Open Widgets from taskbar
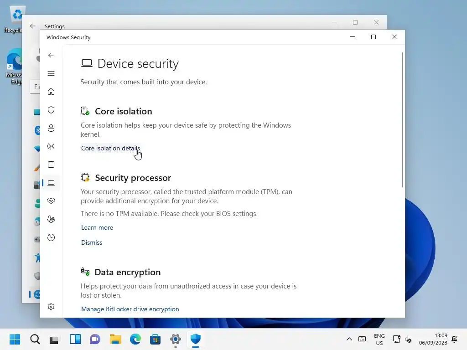Viewport: 467px width, 350px height. click(x=75, y=339)
